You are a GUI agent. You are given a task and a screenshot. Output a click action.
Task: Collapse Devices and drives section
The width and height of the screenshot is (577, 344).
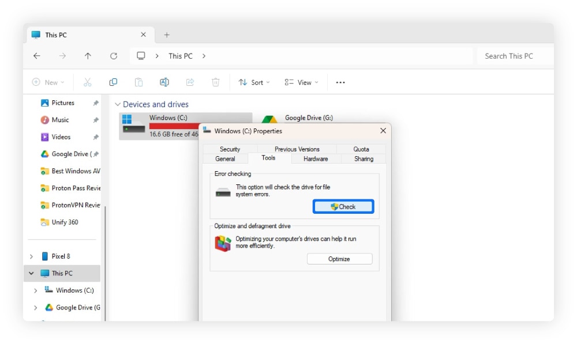click(x=117, y=104)
